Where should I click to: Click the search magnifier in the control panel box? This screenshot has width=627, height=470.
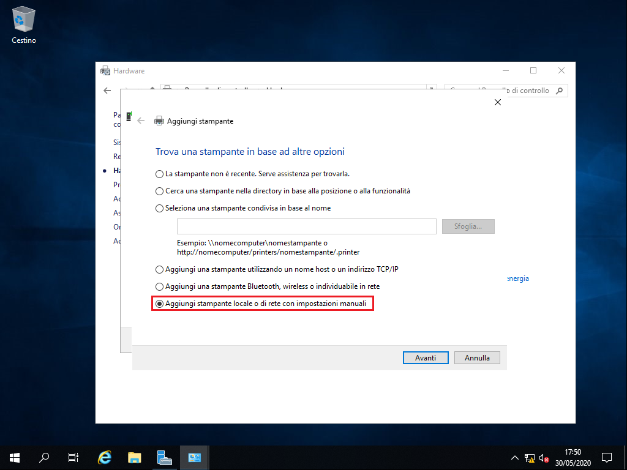[560, 91]
